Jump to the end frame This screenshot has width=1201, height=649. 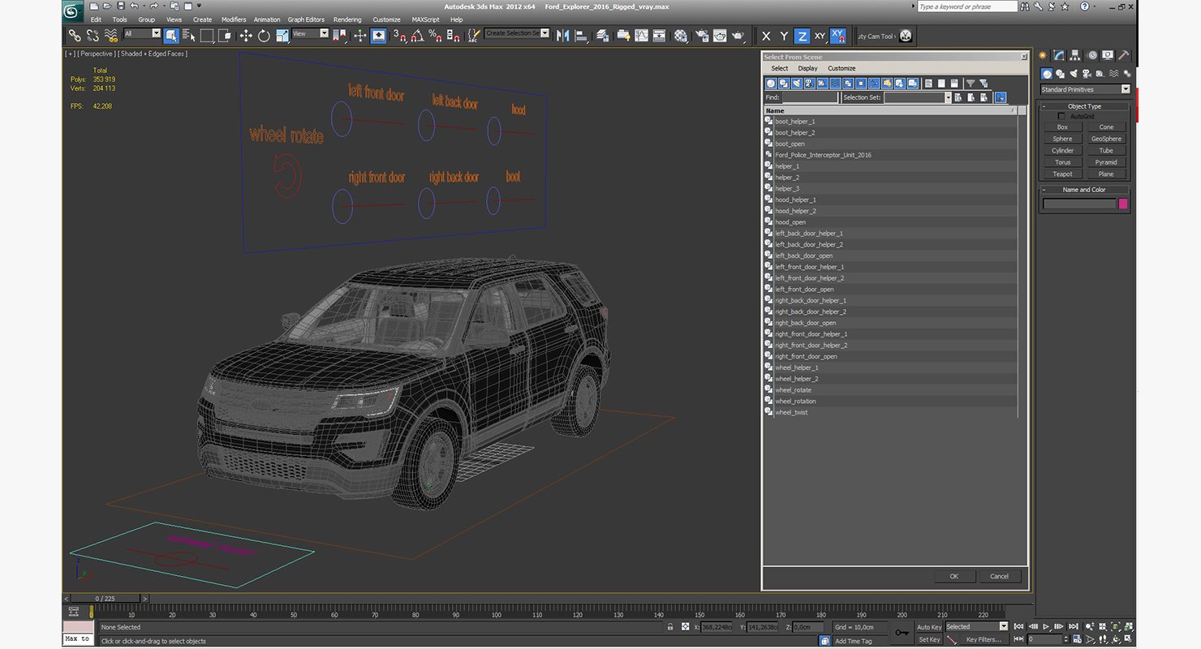tap(1073, 626)
